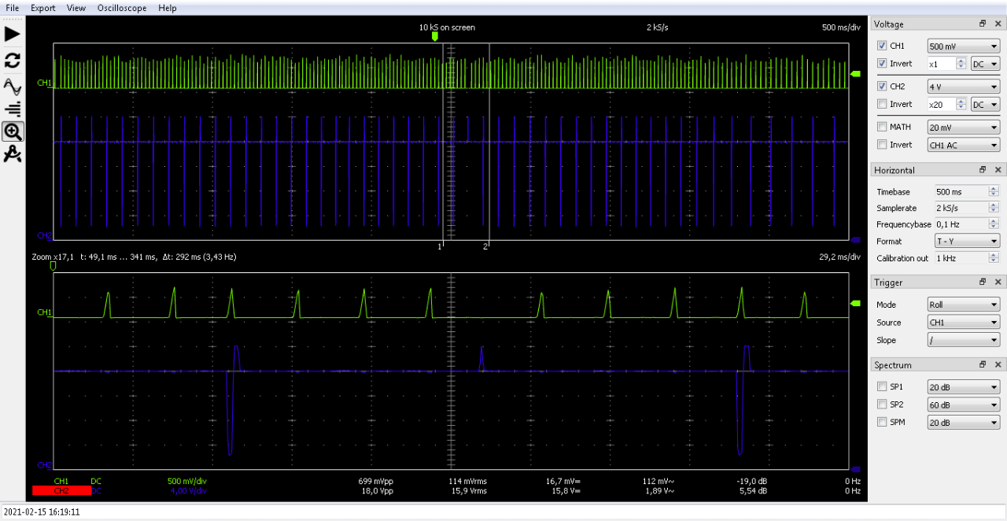Toggle the sine wave phosphor icon
Screen dimensions: 1007x521
pos(13,85)
